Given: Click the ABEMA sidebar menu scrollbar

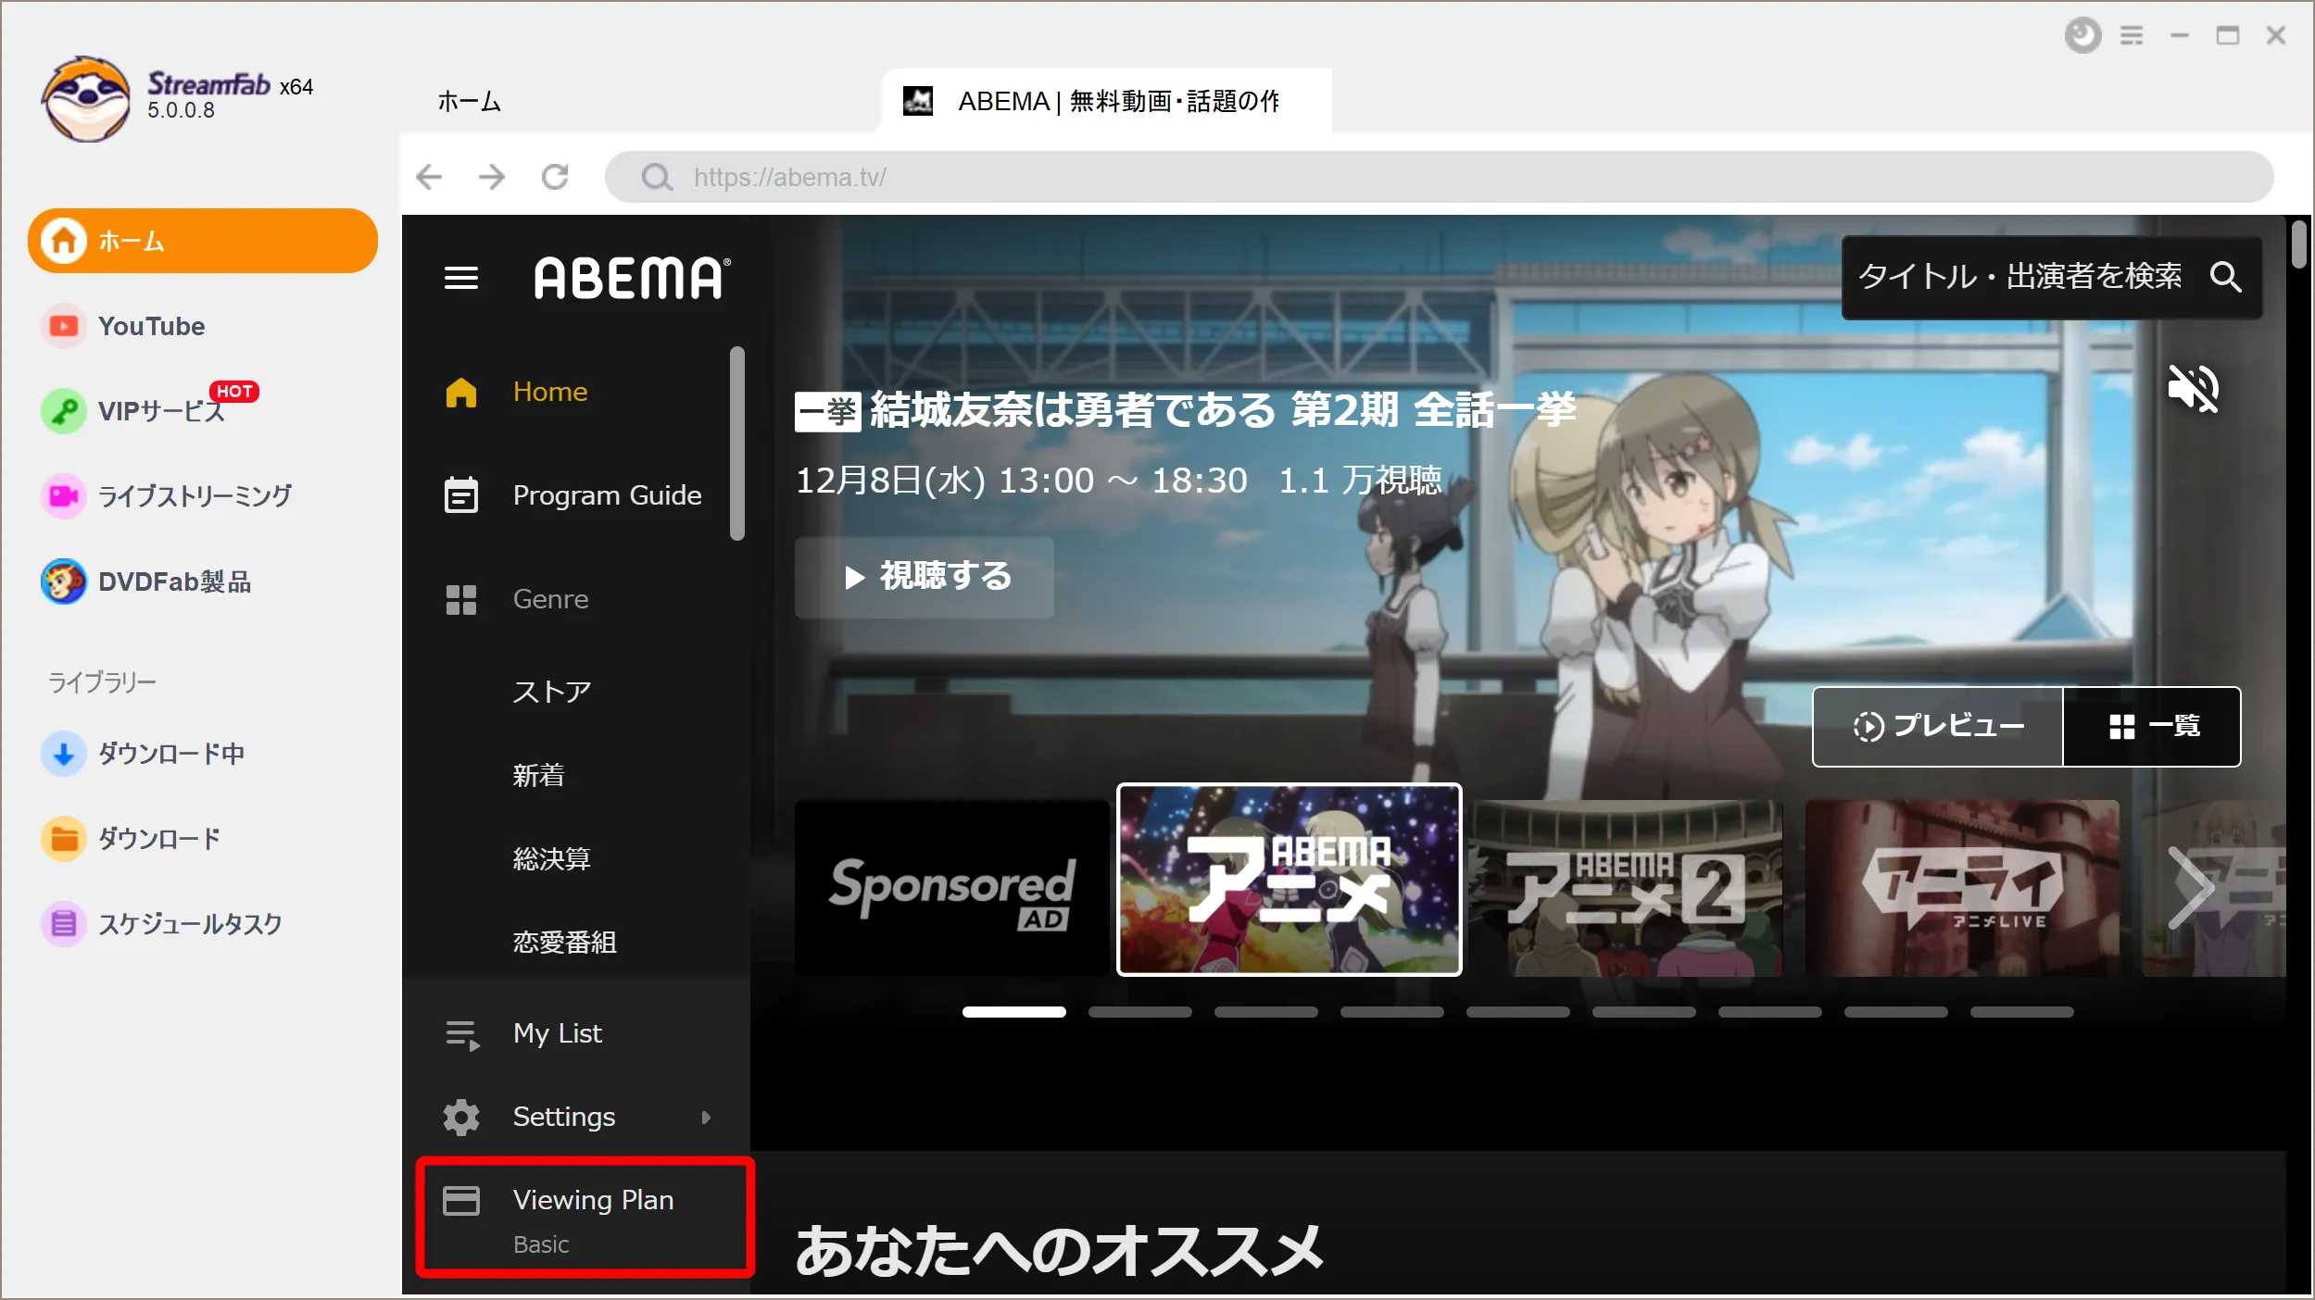Looking at the screenshot, I should point(737,444).
